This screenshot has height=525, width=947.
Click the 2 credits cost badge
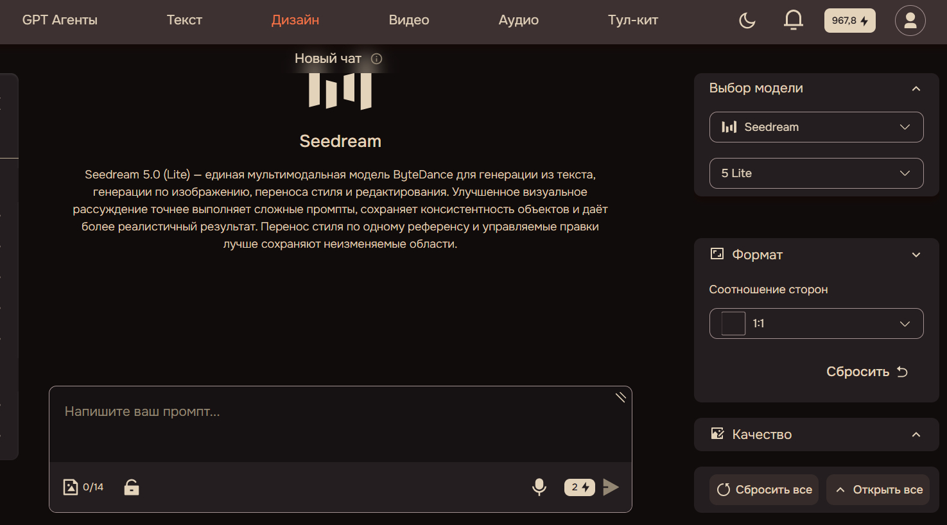pos(579,487)
